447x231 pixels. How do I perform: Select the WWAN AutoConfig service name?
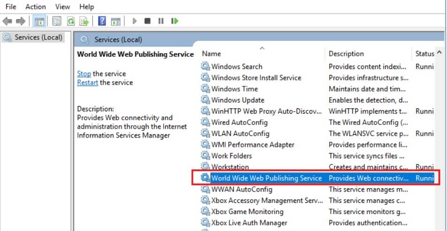click(x=242, y=189)
